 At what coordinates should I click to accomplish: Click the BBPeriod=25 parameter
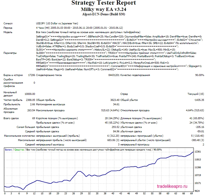[x=96, y=36]
